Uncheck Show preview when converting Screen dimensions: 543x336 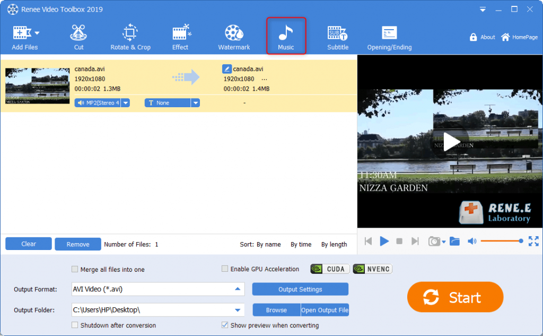coord(225,325)
